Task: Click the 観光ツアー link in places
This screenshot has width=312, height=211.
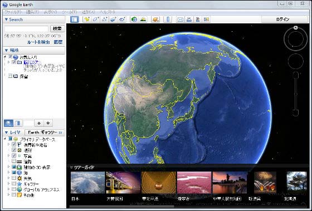Action: click(x=32, y=62)
